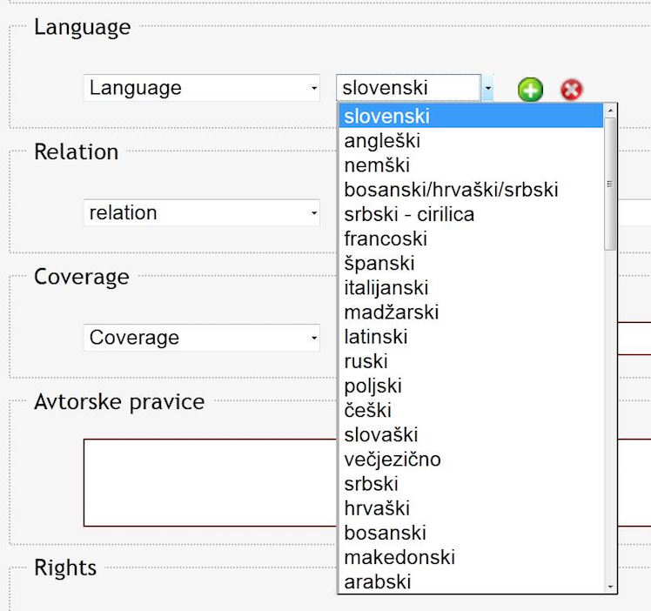Choose bosanski/hrvaški/srbski option

[x=451, y=190]
